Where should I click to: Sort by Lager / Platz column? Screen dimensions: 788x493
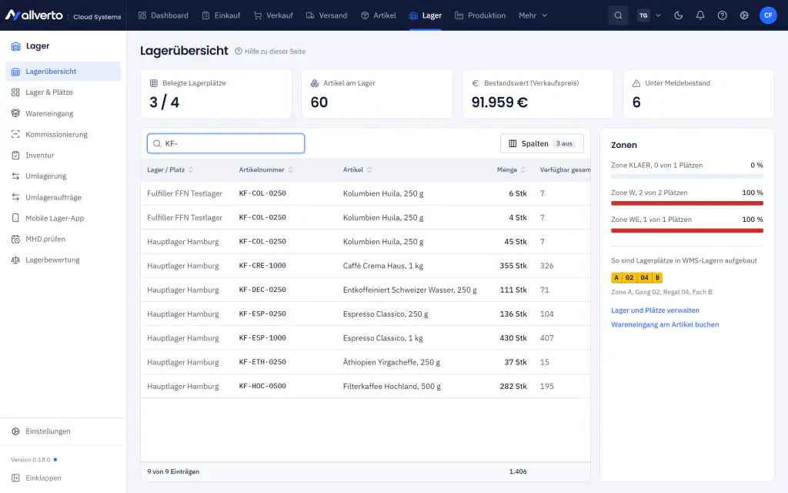pyautogui.click(x=170, y=170)
